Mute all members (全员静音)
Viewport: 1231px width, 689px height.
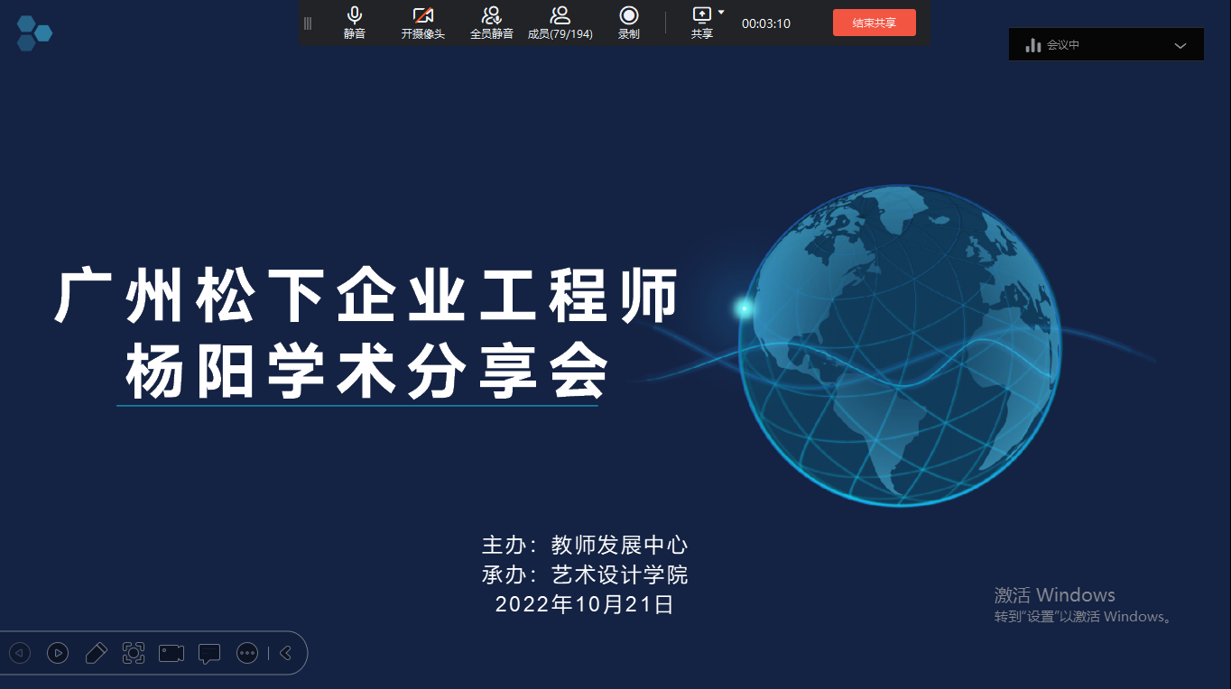coord(491,23)
